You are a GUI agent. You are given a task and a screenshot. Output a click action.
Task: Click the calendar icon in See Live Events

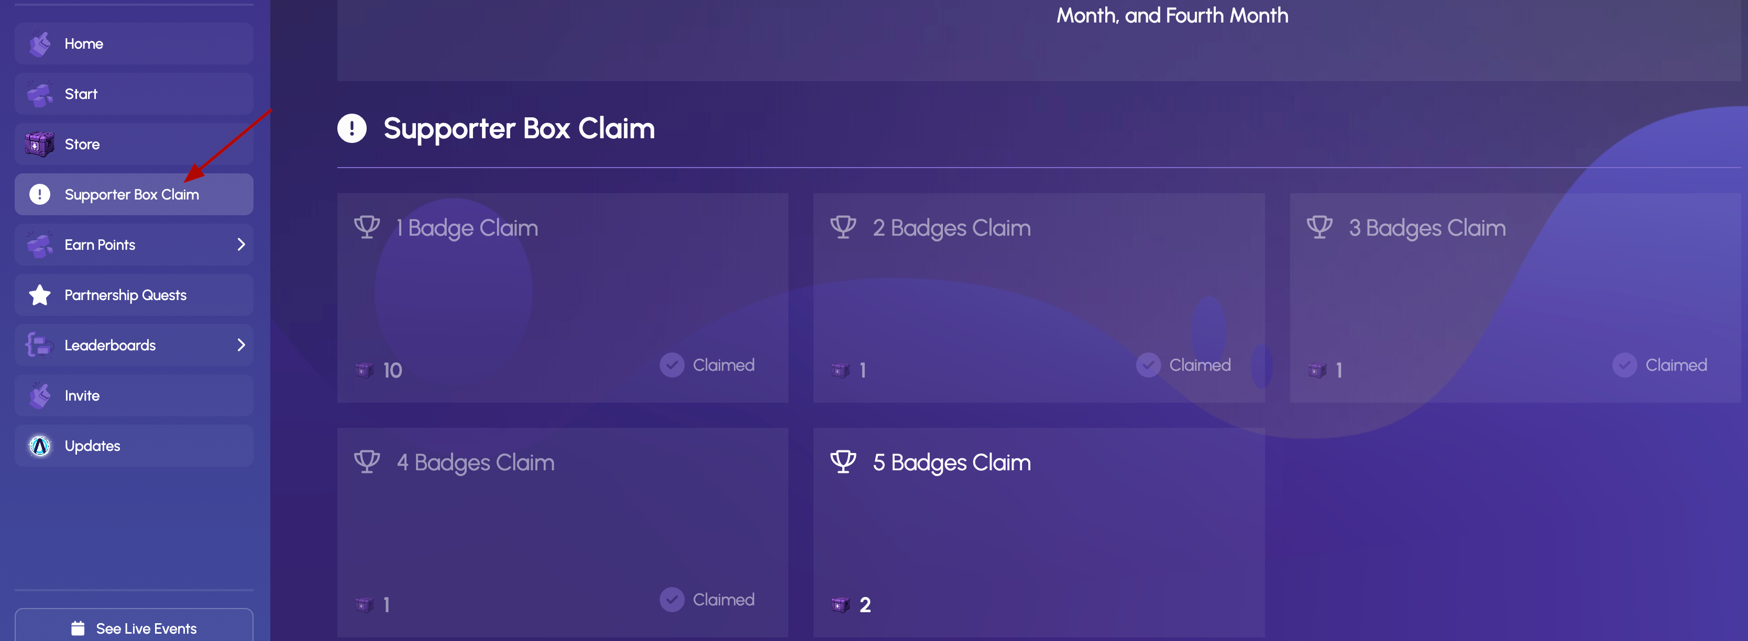click(x=78, y=629)
